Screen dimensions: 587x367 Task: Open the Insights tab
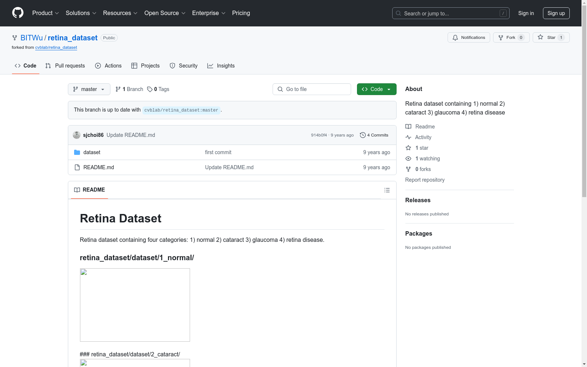tap(221, 66)
